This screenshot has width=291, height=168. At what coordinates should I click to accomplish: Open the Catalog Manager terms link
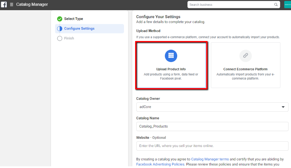(x=210, y=159)
